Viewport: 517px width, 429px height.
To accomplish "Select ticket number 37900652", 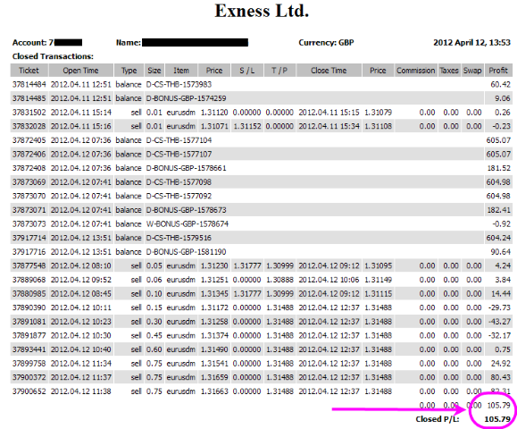I will click(29, 391).
